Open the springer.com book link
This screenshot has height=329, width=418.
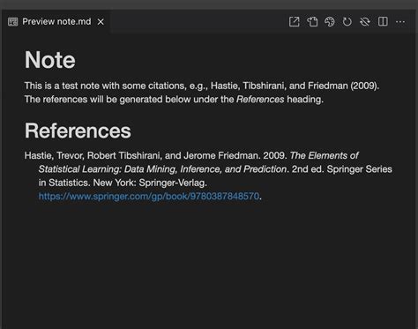coord(149,196)
